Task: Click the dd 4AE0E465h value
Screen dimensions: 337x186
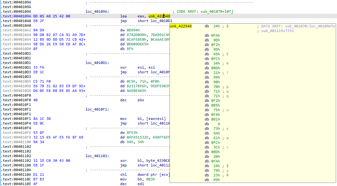Action: click(x=136, y=91)
